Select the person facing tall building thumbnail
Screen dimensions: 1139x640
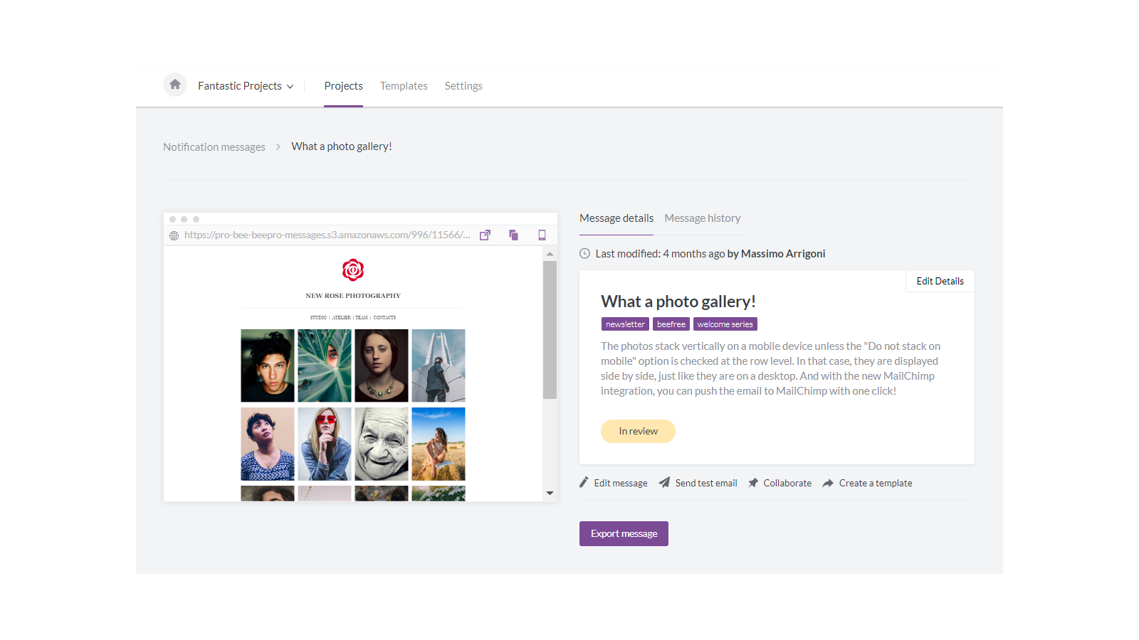(x=439, y=366)
